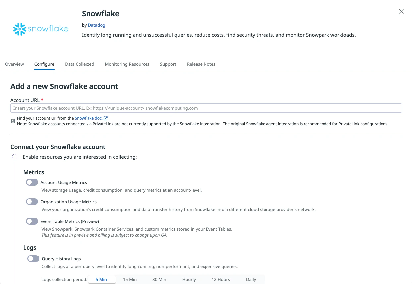Close the Snowflake integration panel

[401, 11]
